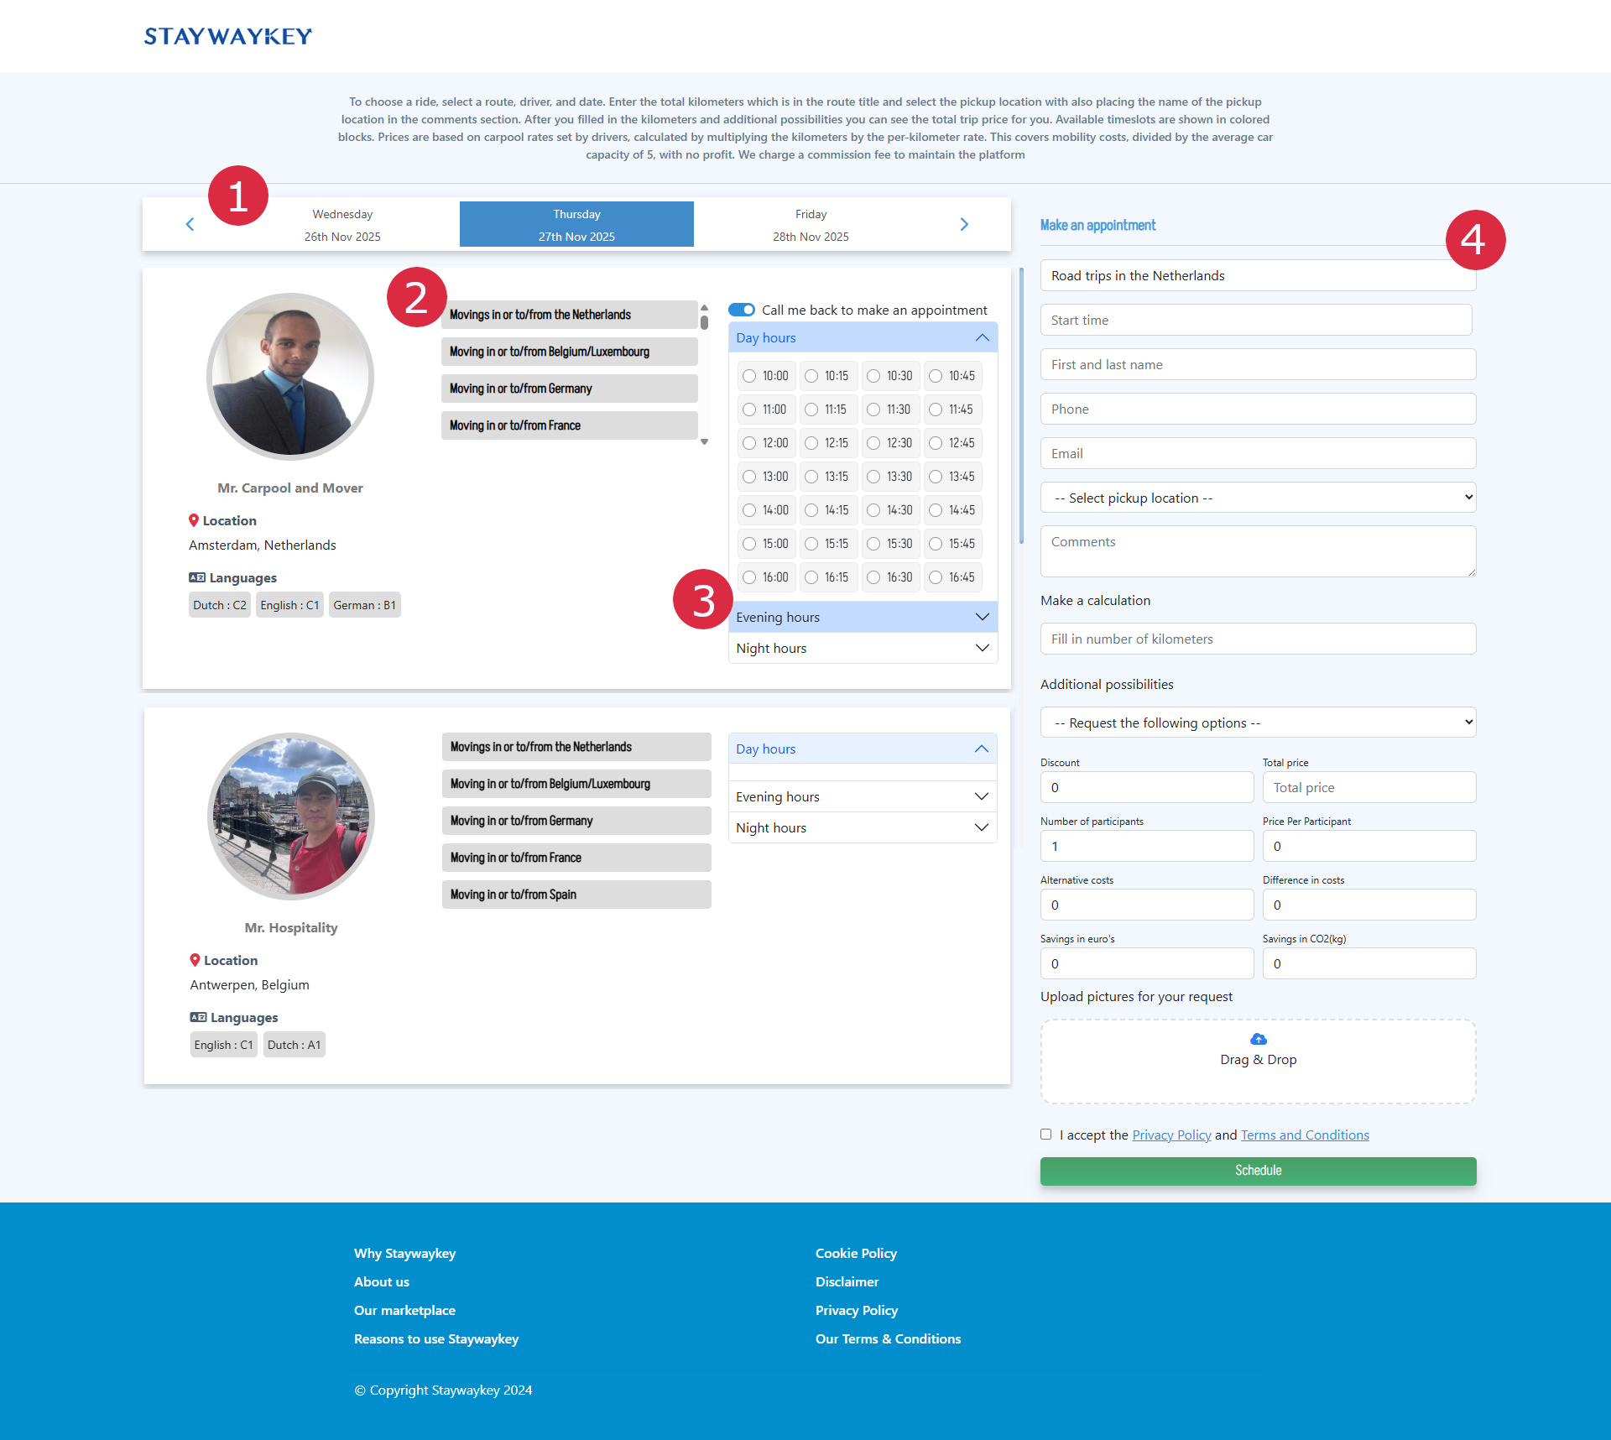The height and width of the screenshot is (1440, 1611).
Task: Open Terms and Conditions link
Action: click(x=1305, y=1135)
